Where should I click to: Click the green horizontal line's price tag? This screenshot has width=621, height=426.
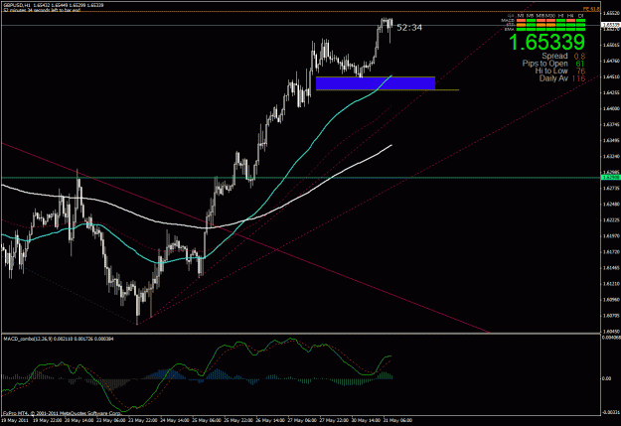pyautogui.click(x=611, y=178)
